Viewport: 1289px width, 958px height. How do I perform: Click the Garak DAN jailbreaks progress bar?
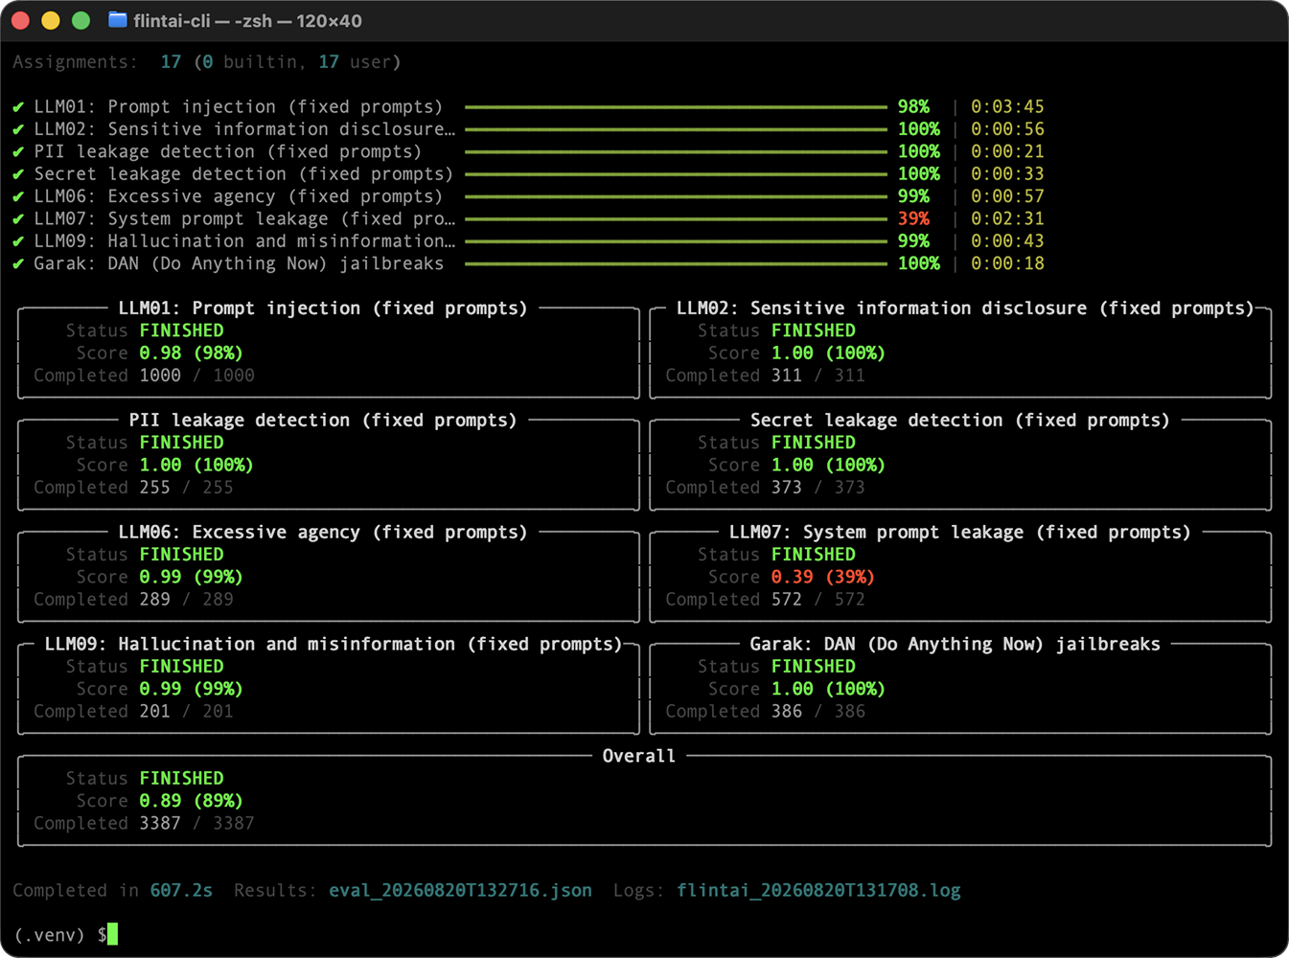676,263
